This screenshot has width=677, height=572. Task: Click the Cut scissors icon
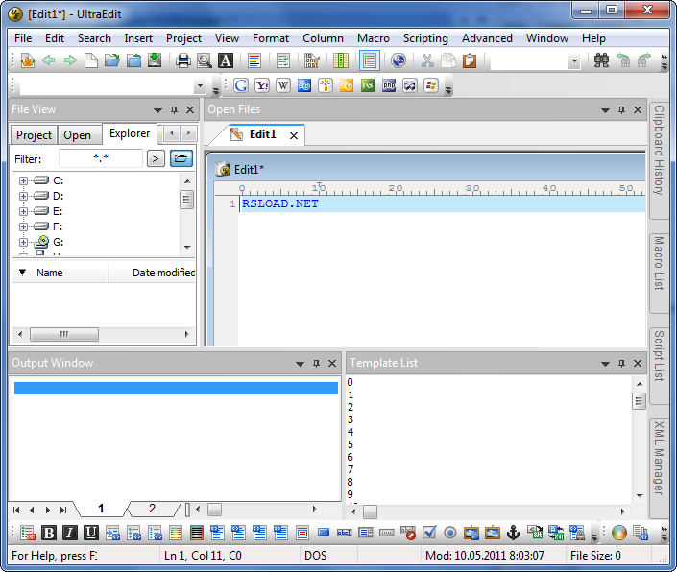[x=427, y=60]
